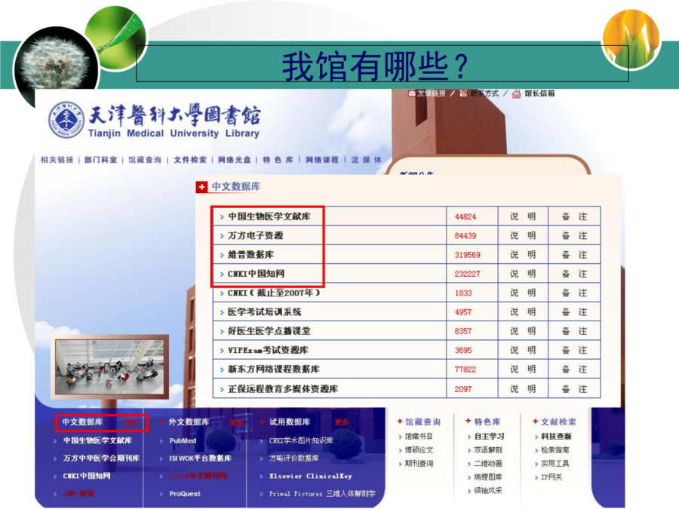Open the 科技查新 link under 文献检索
The image size is (679, 509).
pos(556,437)
